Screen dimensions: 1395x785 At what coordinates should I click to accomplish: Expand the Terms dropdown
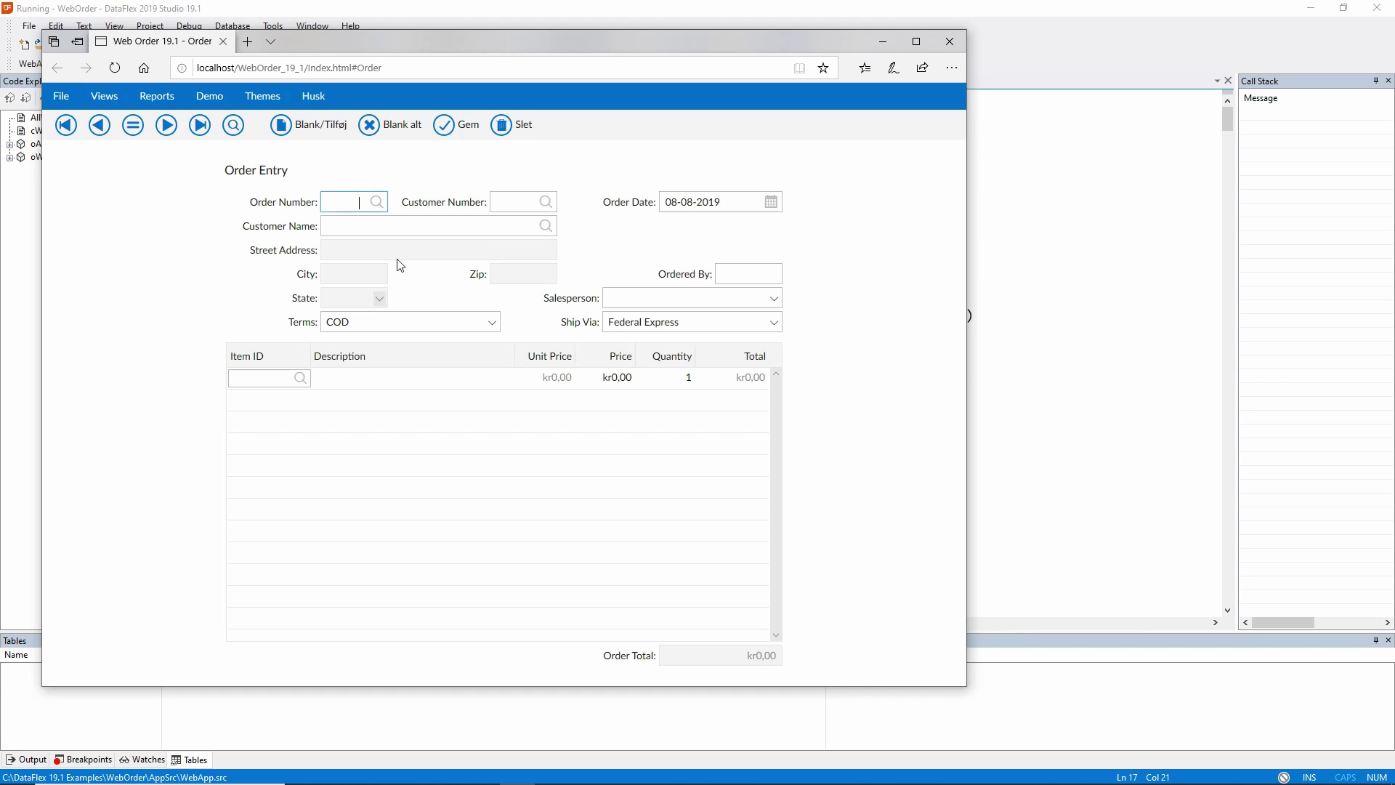pyautogui.click(x=492, y=322)
